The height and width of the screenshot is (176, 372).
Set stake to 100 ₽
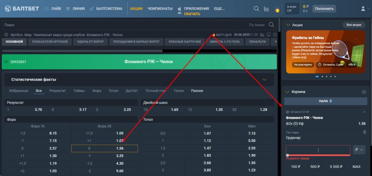tap(296, 167)
